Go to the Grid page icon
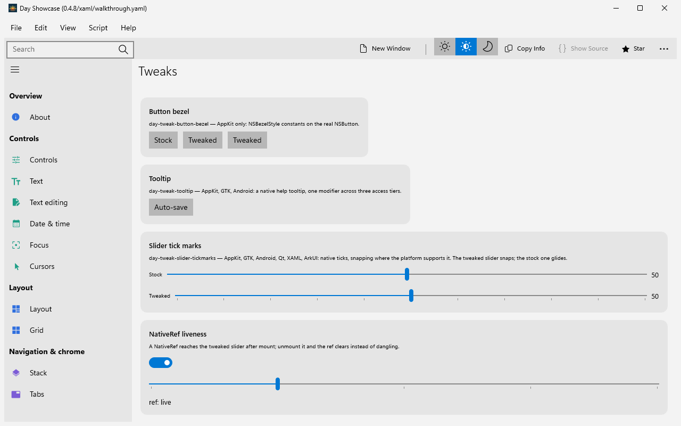This screenshot has width=681, height=426. pyautogui.click(x=16, y=330)
